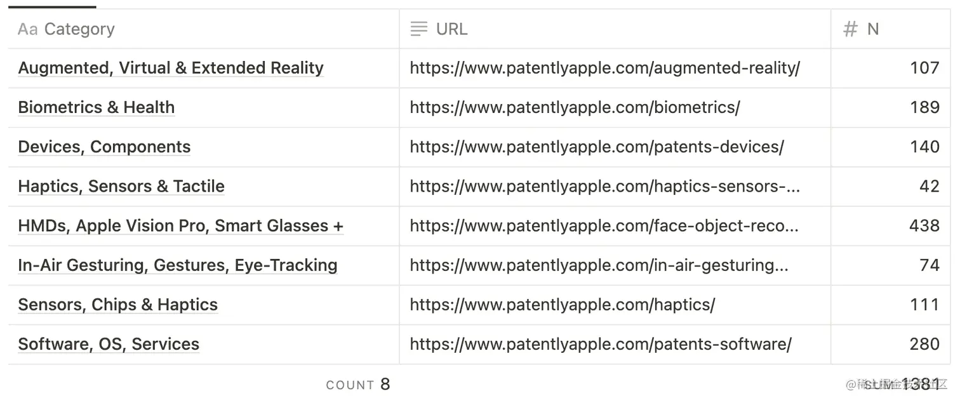Open the Sensors, Chips & Haptics page
This screenshot has width=960, height=403.
(x=117, y=305)
